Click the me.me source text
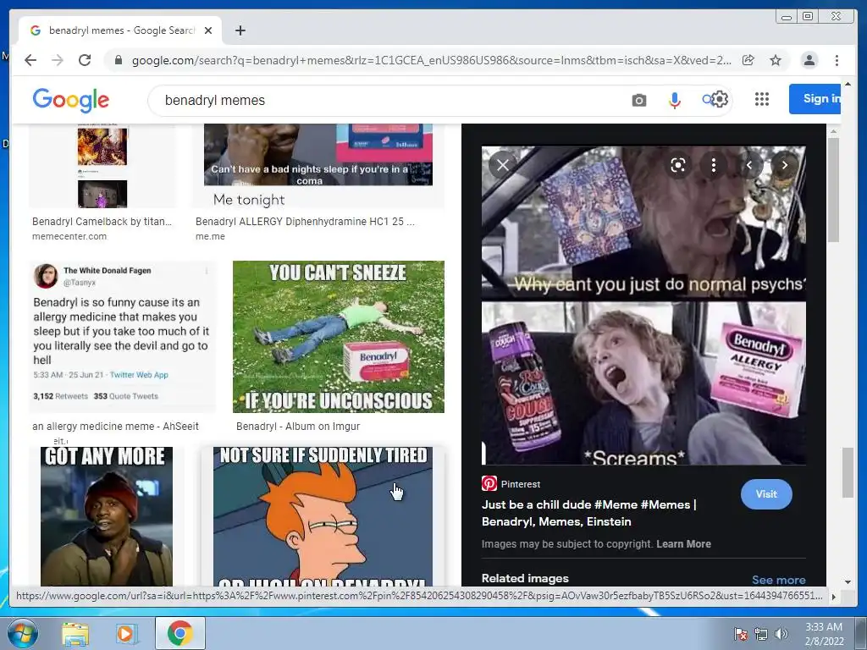867x650 pixels. pyautogui.click(x=210, y=237)
